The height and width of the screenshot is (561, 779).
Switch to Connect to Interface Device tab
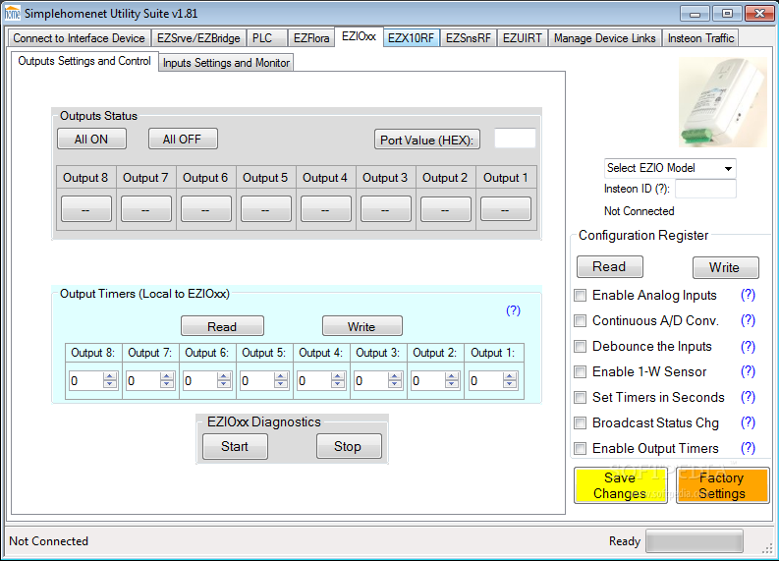pyautogui.click(x=79, y=38)
